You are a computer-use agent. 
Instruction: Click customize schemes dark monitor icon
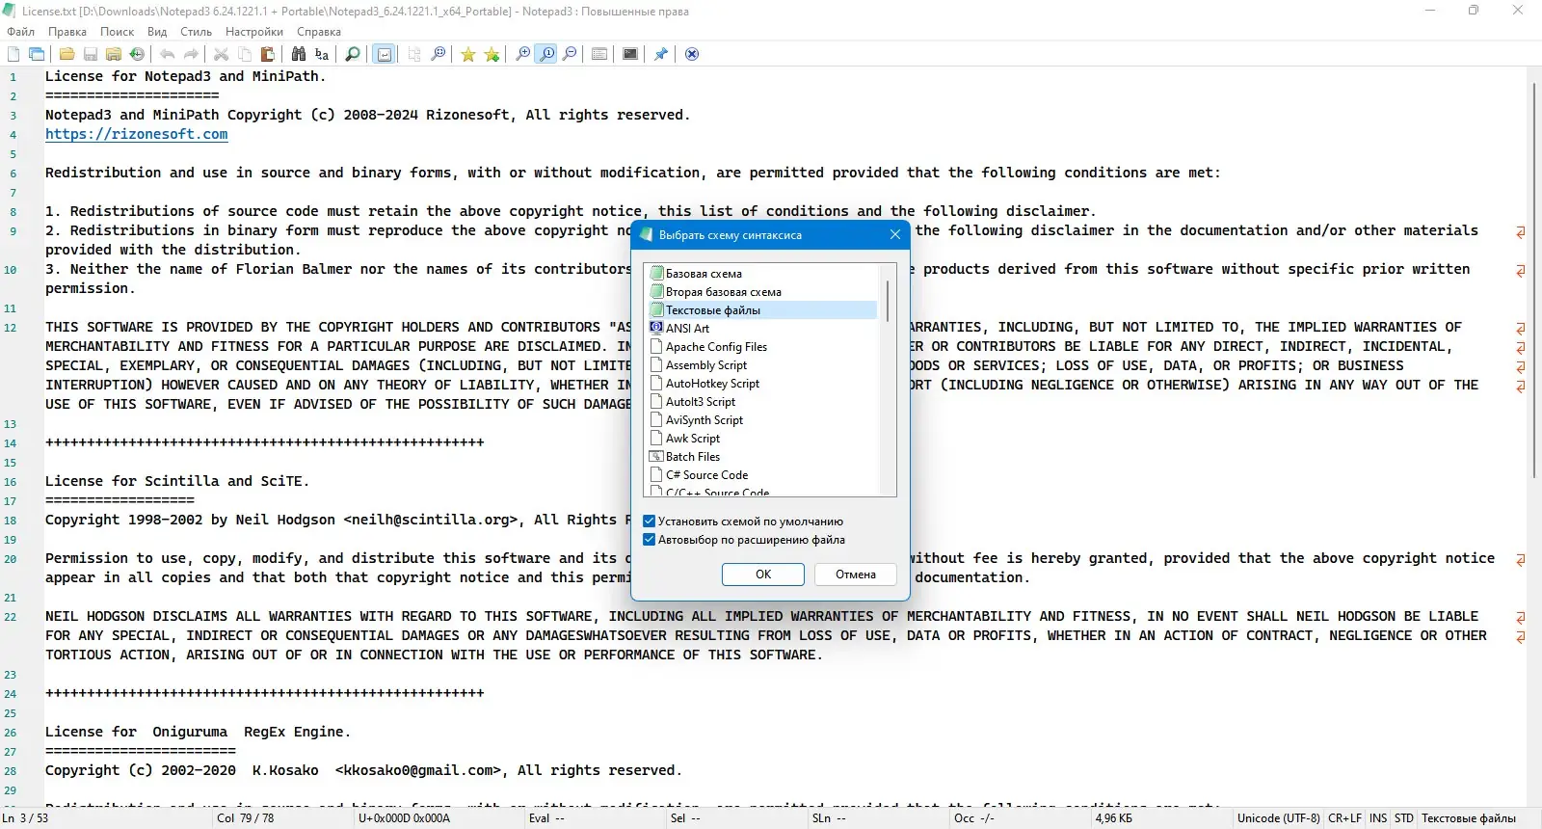[630, 54]
